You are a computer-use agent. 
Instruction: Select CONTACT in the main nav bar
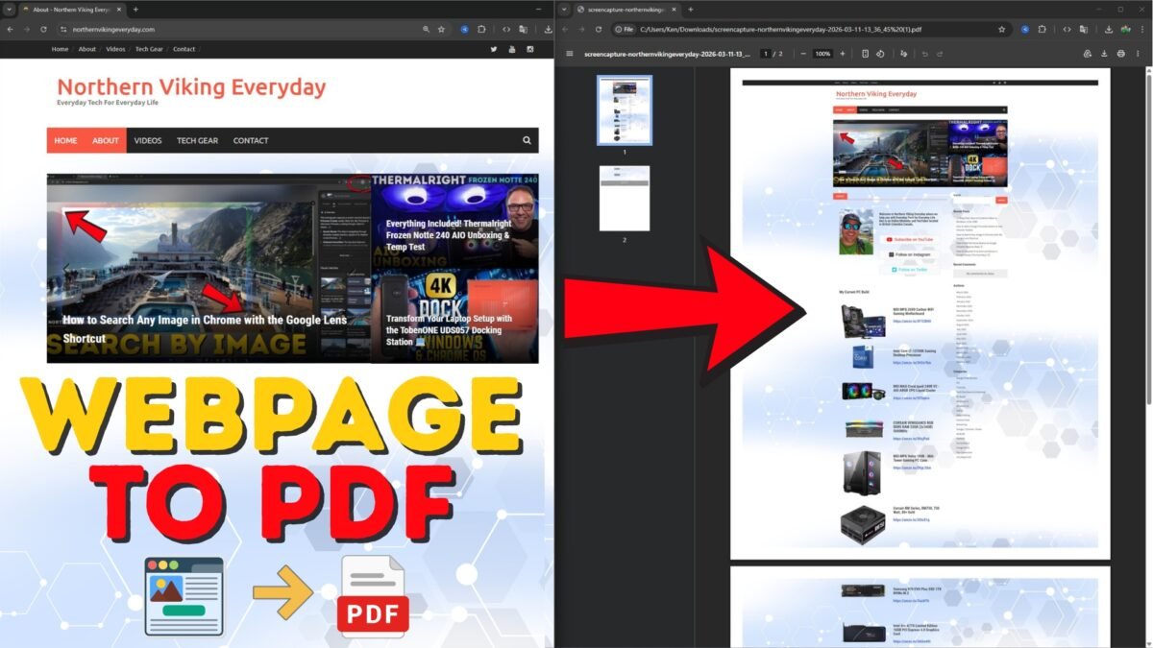(251, 140)
